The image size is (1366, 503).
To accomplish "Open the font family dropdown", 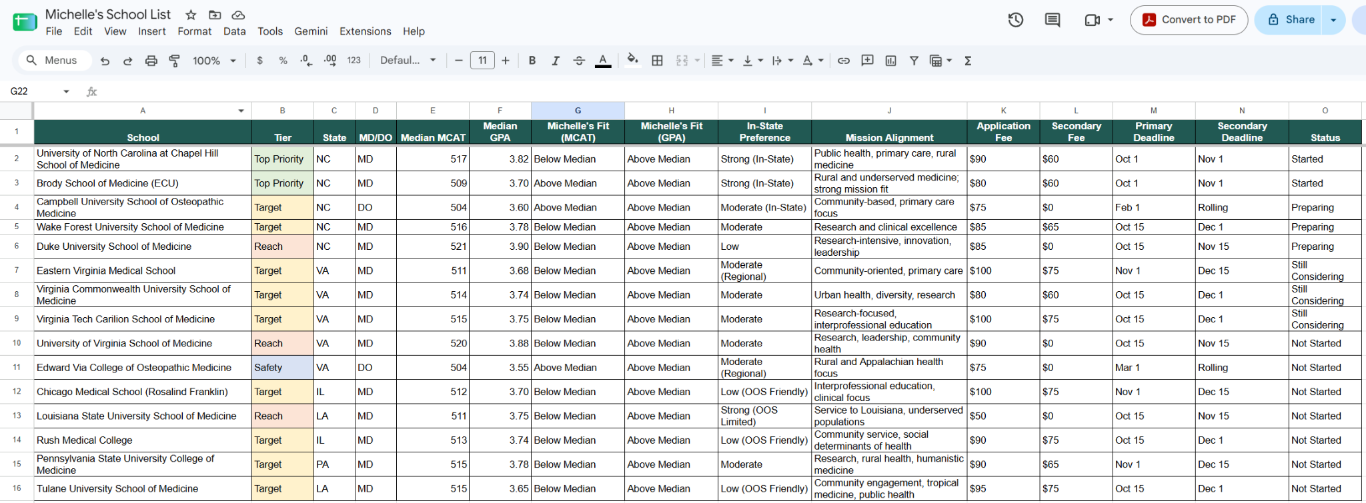I will tap(408, 61).
